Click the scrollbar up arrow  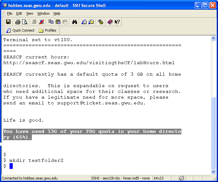(x=214, y=38)
